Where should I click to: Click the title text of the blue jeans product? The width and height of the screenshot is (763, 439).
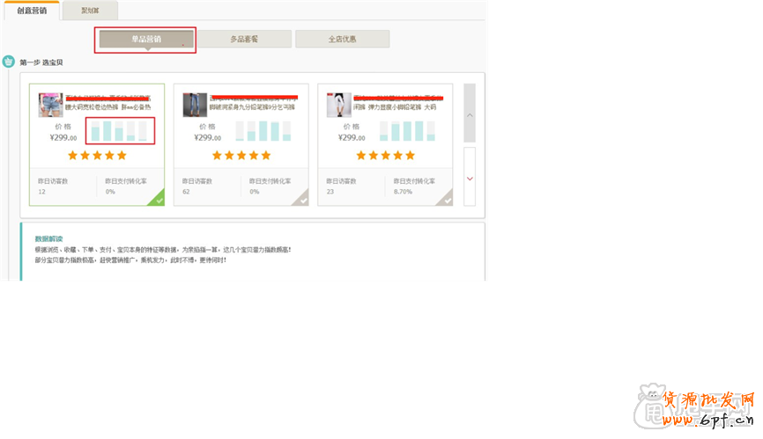coord(253,102)
